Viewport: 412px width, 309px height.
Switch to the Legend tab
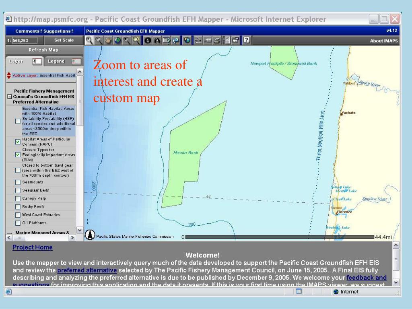pos(56,62)
